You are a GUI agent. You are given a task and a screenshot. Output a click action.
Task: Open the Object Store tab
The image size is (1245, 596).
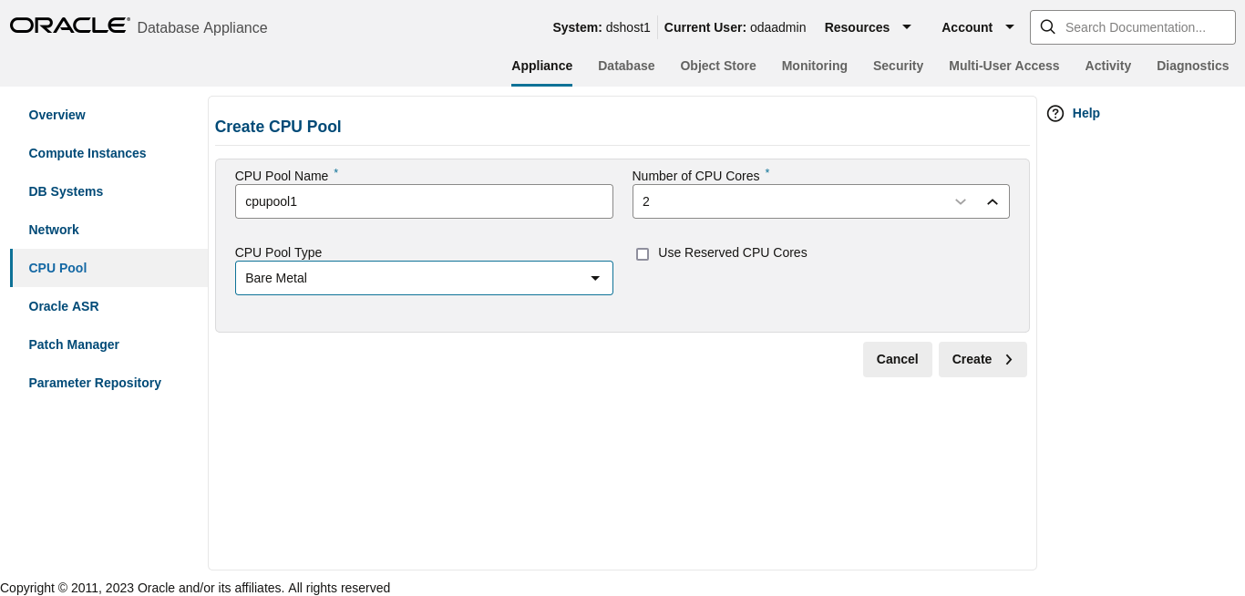(x=718, y=66)
